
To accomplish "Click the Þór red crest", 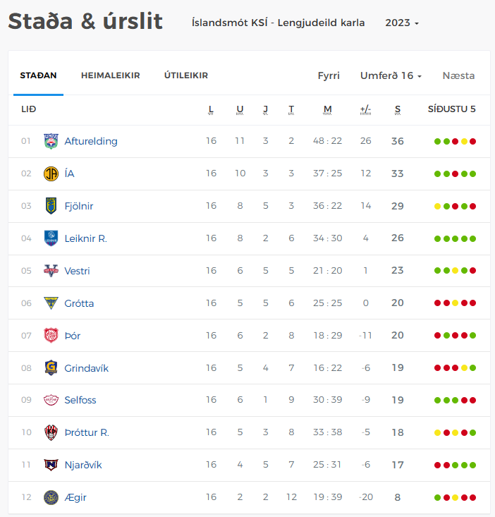I will (x=51, y=335).
